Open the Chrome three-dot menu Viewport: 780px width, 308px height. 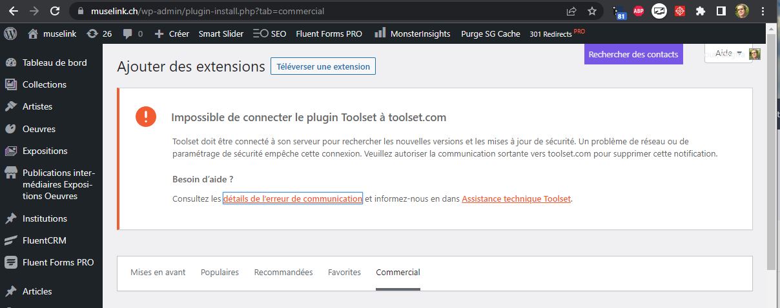coord(763,11)
